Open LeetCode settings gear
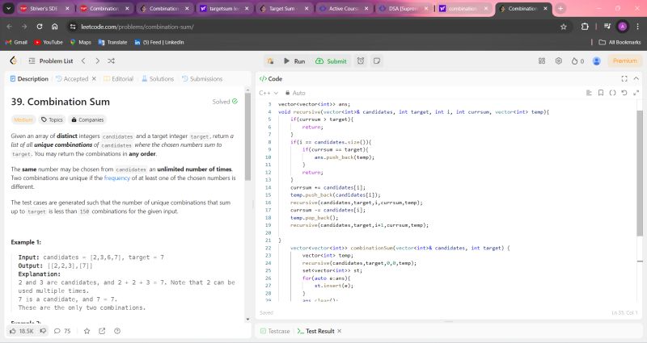This screenshot has height=343, width=647. point(557,61)
